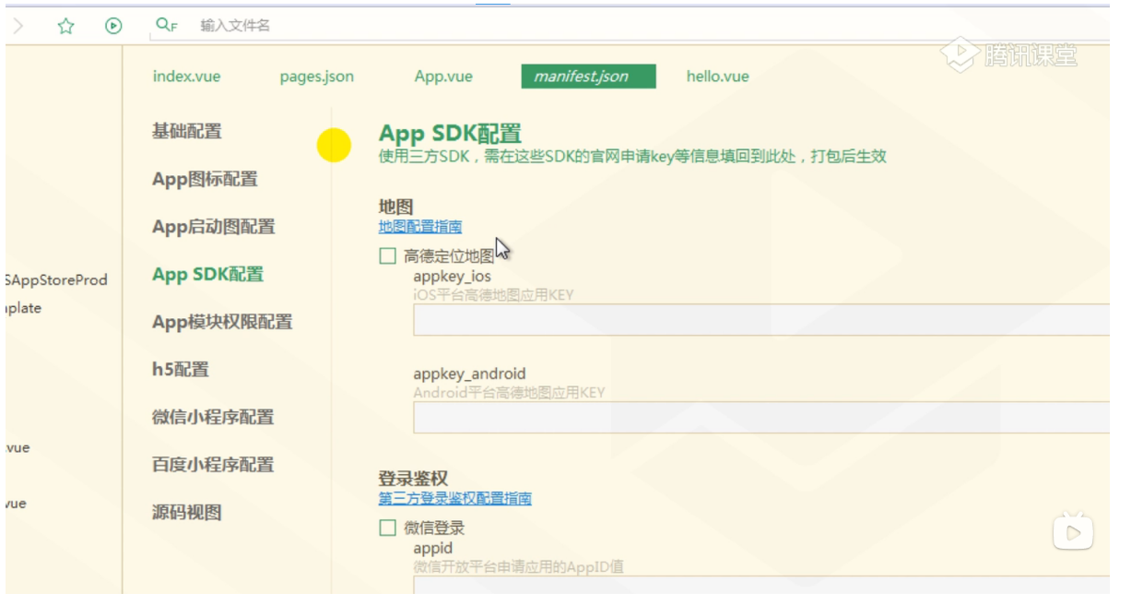The height and width of the screenshot is (605, 1131).
Task: Click the Android平台高德地图应用KEY hint text
Action: coord(510,392)
